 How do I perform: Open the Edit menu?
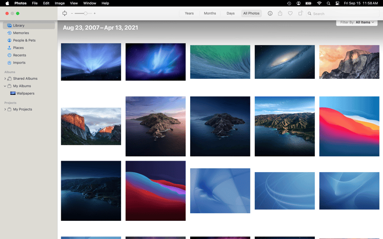(x=46, y=3)
